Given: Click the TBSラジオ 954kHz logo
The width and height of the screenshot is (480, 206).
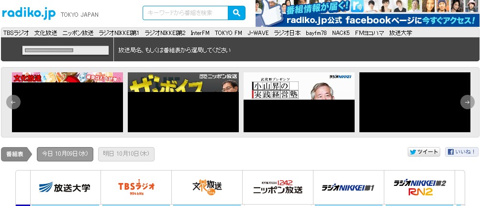Looking at the screenshot, I should click(x=136, y=187).
